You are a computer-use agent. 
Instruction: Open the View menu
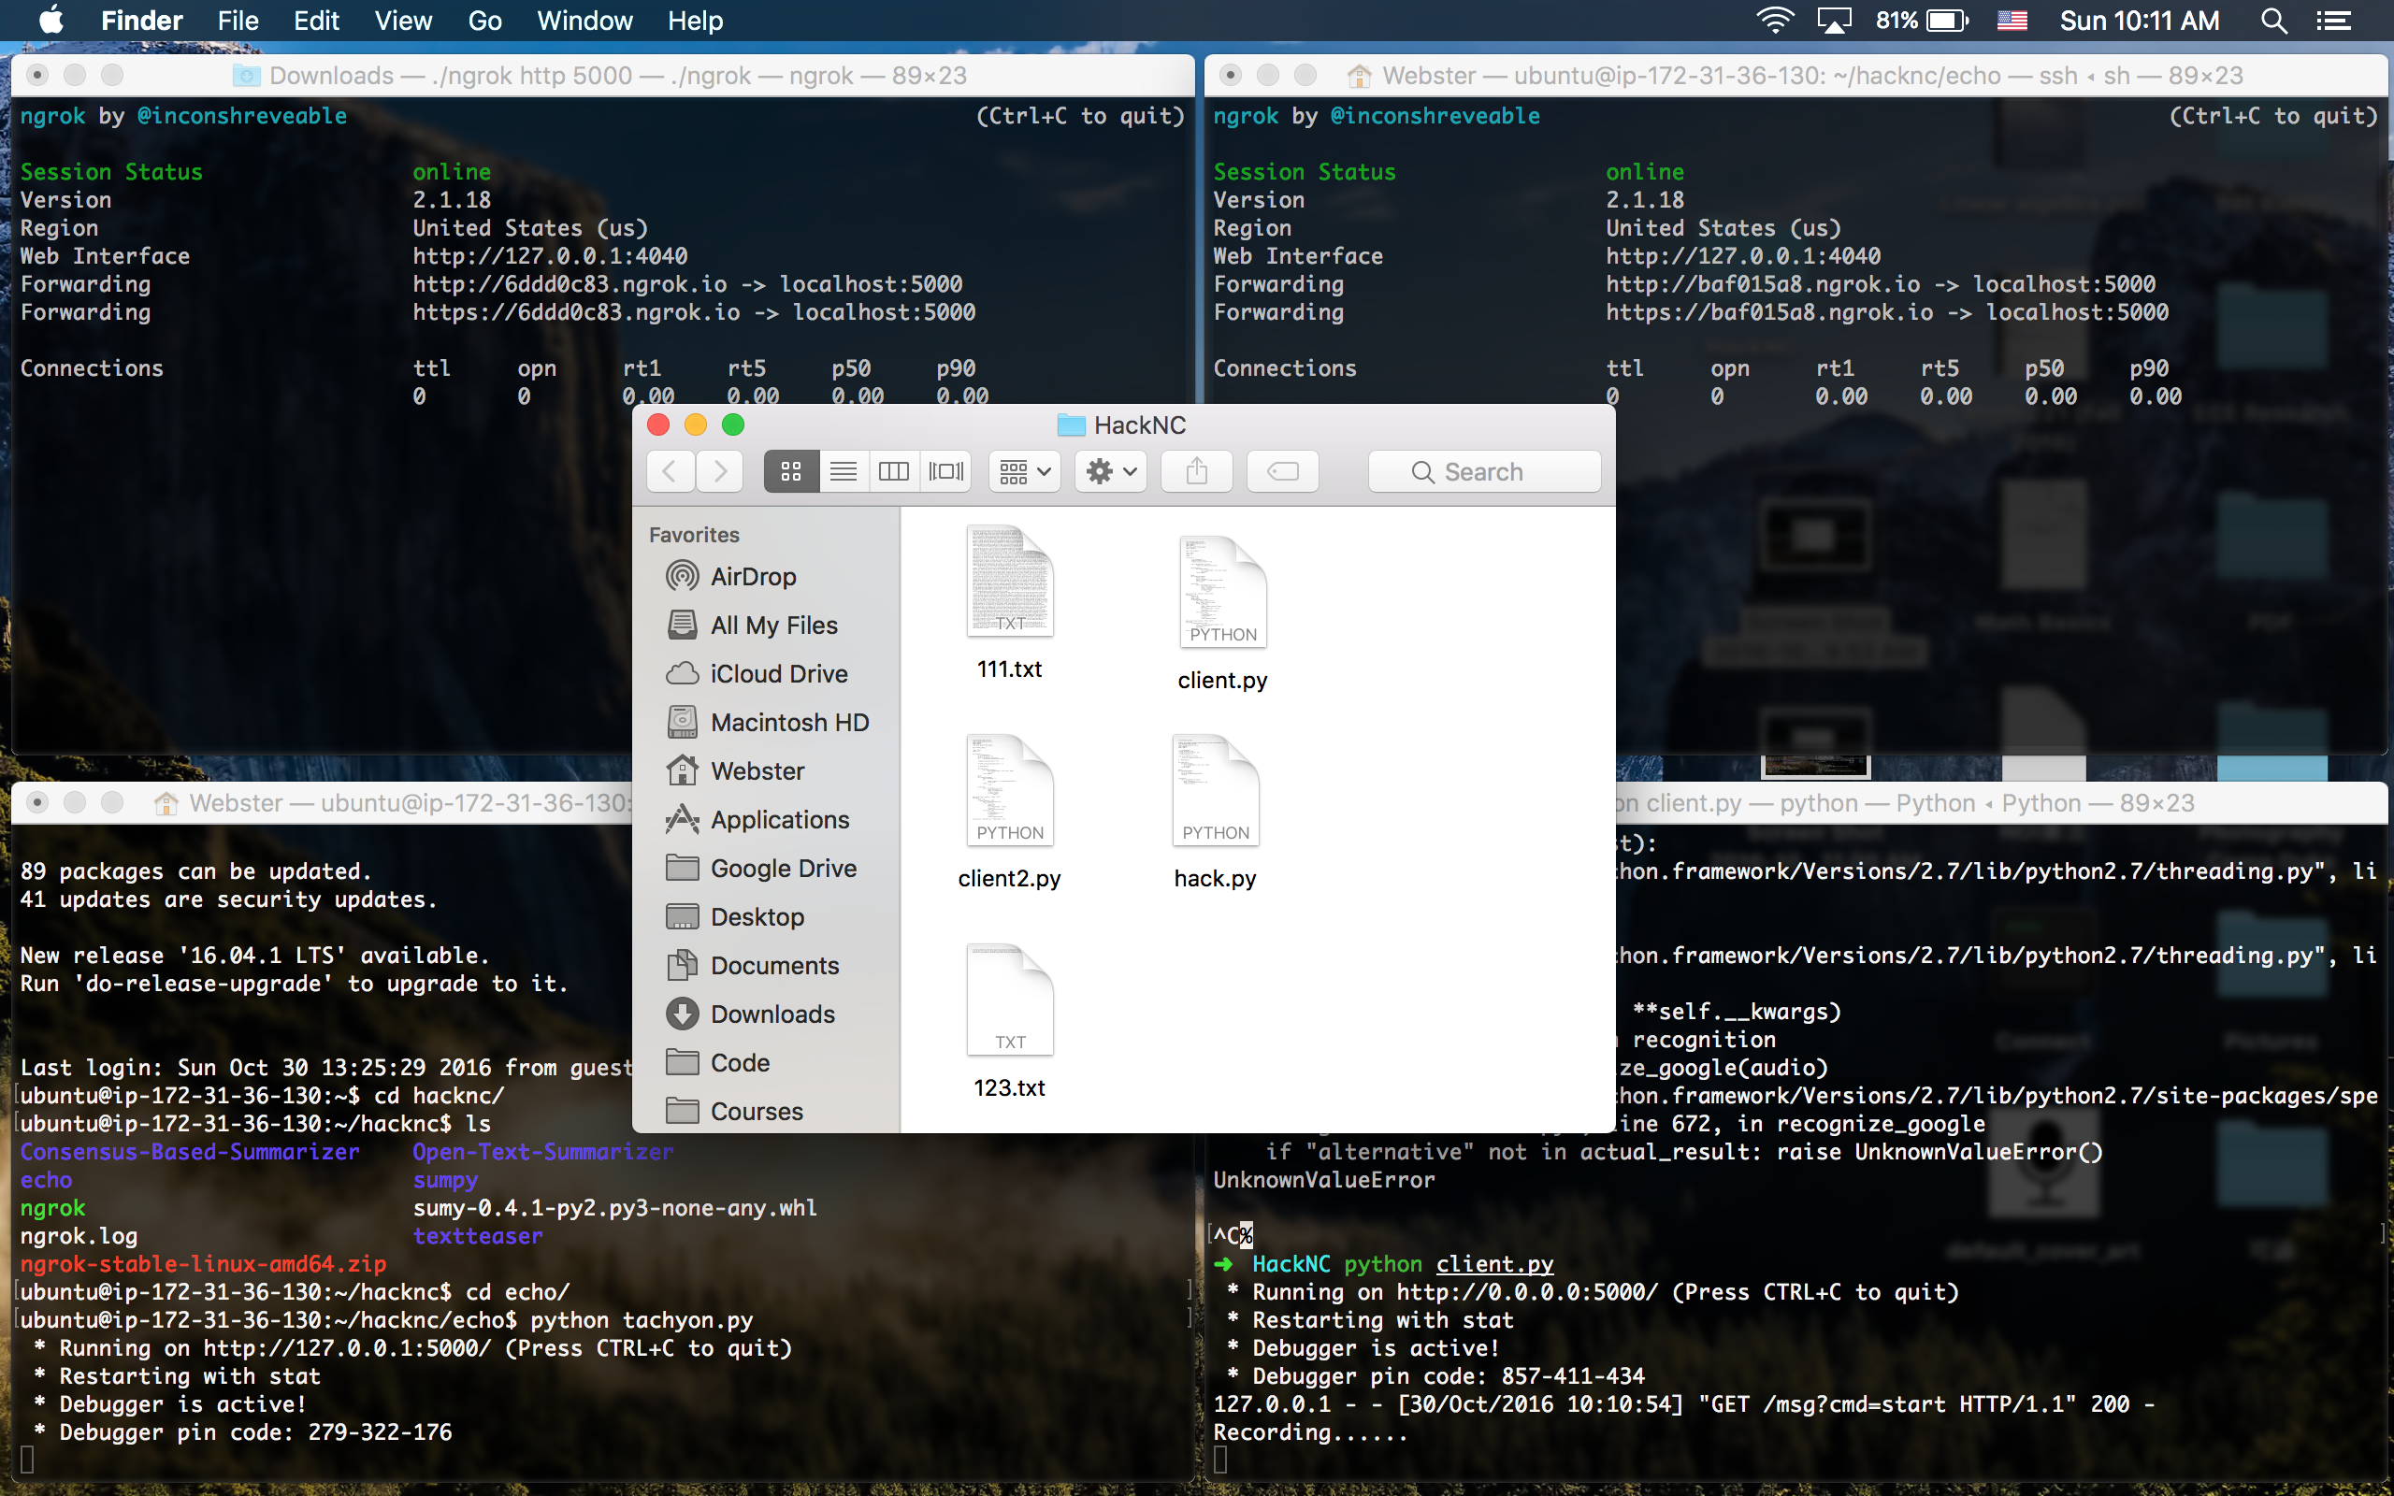(403, 21)
